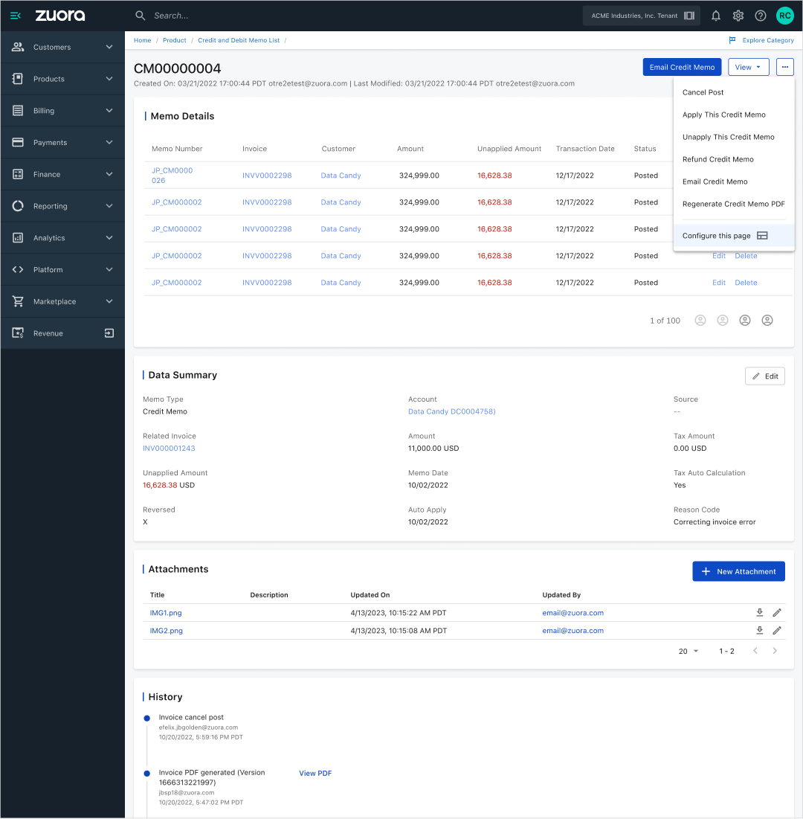Choose Regenerate Credit Memo PDF

[733, 204]
